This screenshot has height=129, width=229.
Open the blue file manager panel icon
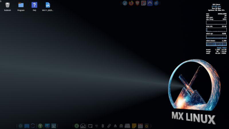click(27, 126)
